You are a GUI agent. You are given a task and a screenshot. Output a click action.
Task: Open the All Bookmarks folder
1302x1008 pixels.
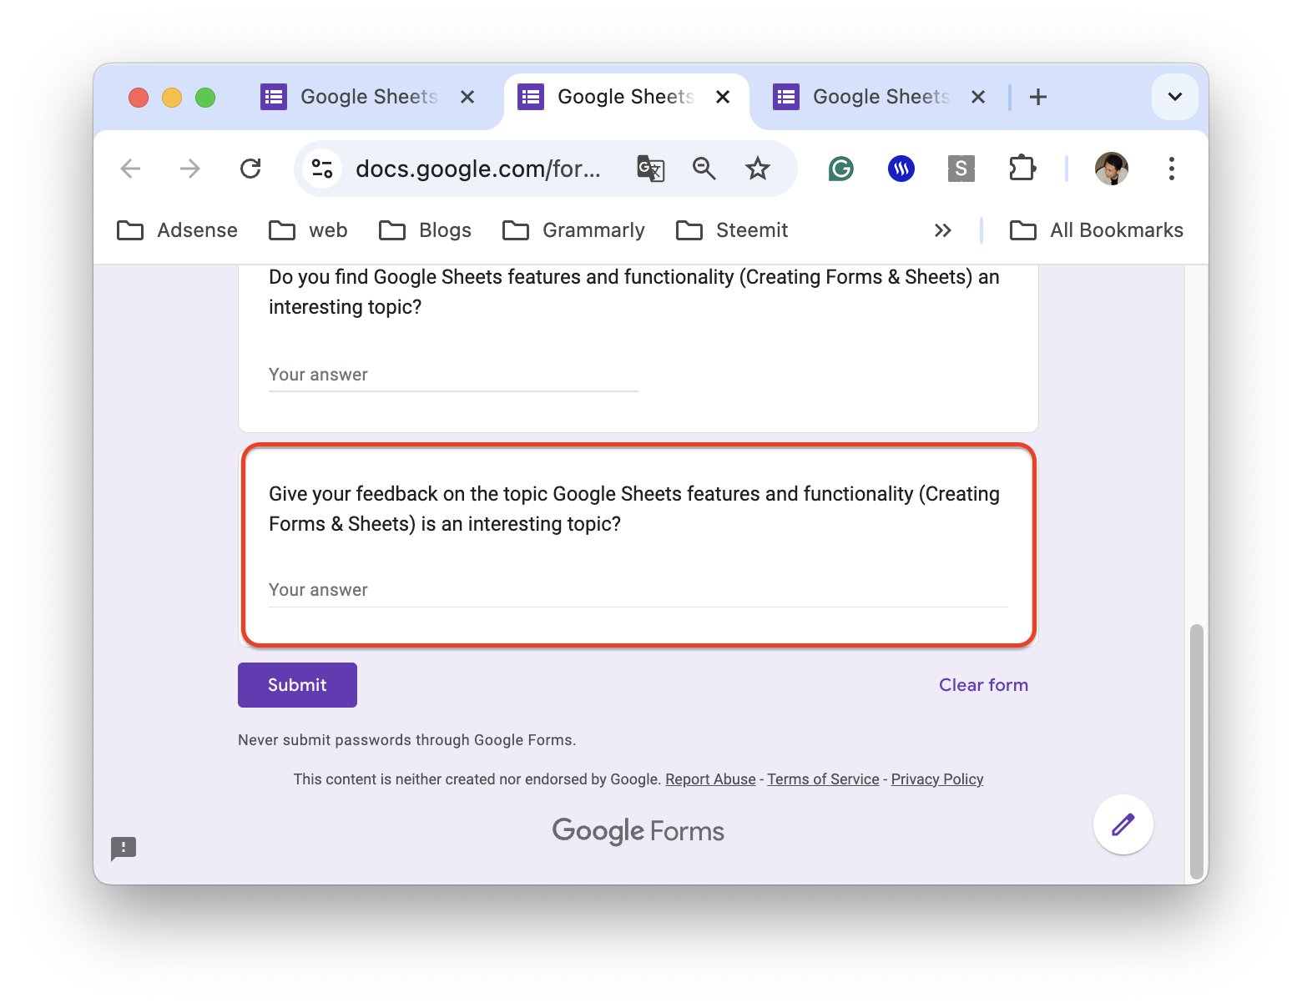[x=1097, y=230]
